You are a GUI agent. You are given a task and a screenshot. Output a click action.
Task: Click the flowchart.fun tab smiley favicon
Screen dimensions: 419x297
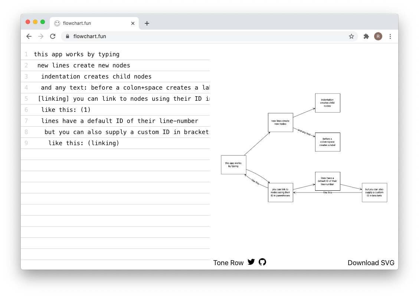[57, 23]
